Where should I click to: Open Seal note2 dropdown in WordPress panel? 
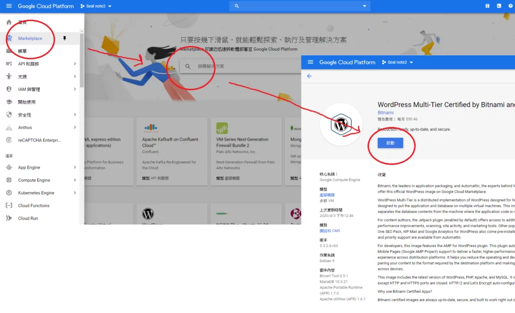397,62
